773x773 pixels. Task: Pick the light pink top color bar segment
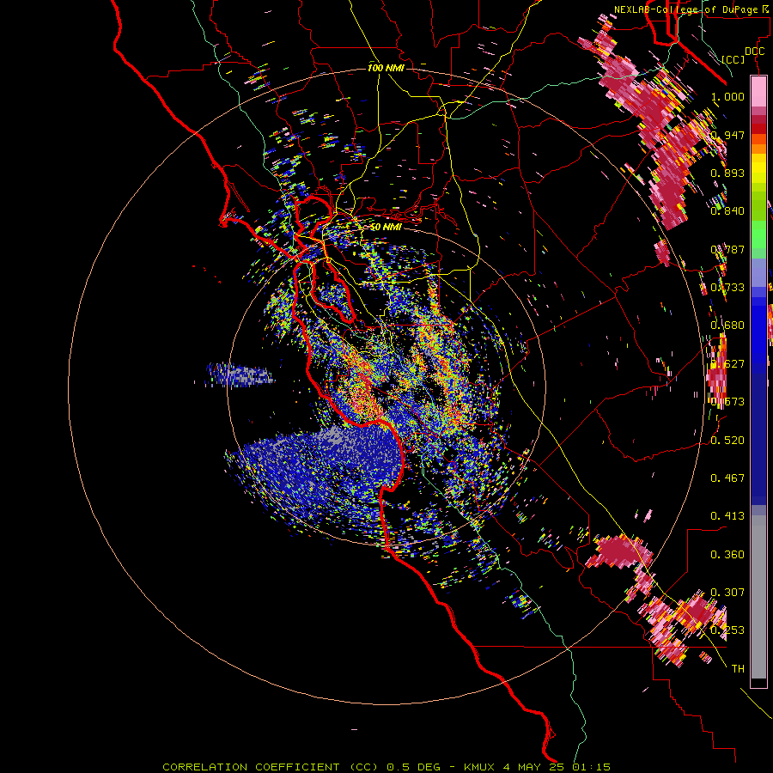[x=758, y=92]
